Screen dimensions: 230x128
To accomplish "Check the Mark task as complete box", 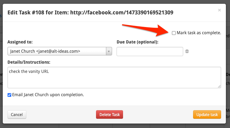I will point(174,33).
